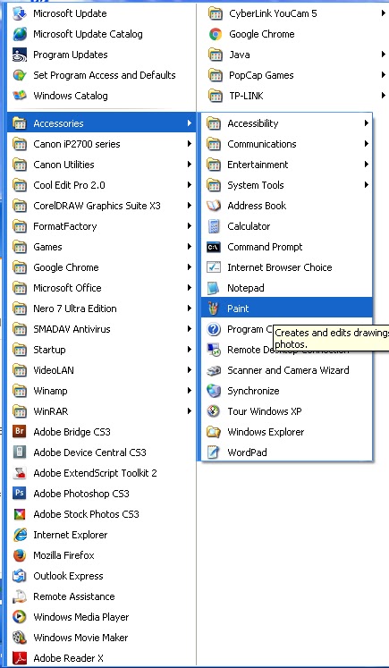Click the Program Compatibility Wizard help icon
The height and width of the screenshot is (668, 389).
pyautogui.click(x=214, y=329)
